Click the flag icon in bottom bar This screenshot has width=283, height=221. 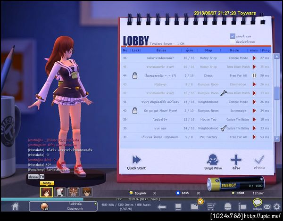click(242, 207)
